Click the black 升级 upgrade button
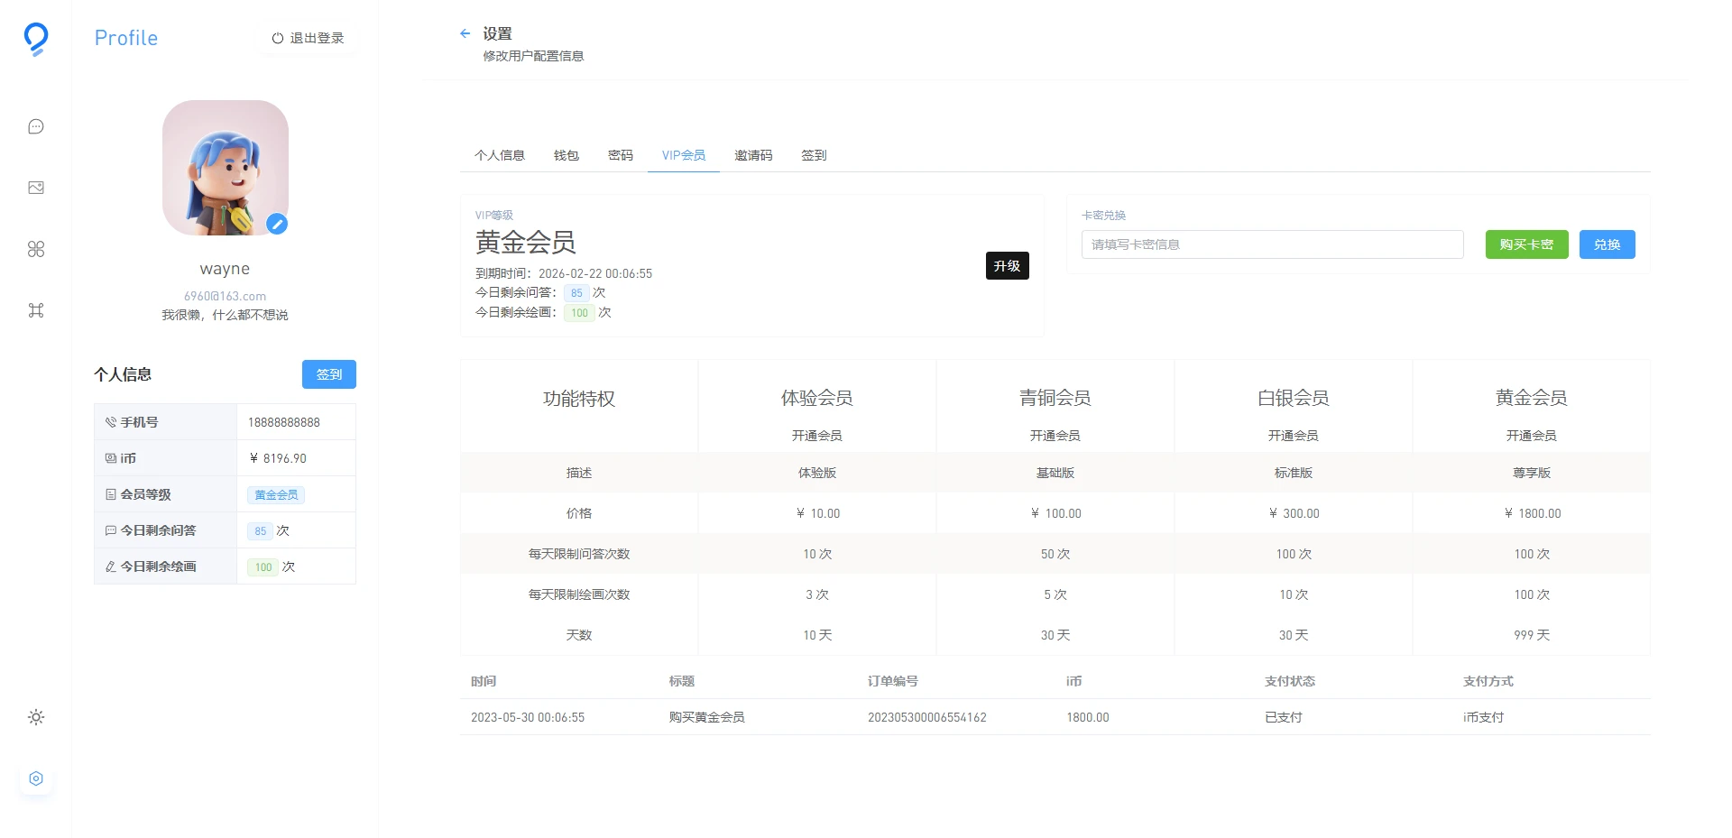 coord(1007,266)
